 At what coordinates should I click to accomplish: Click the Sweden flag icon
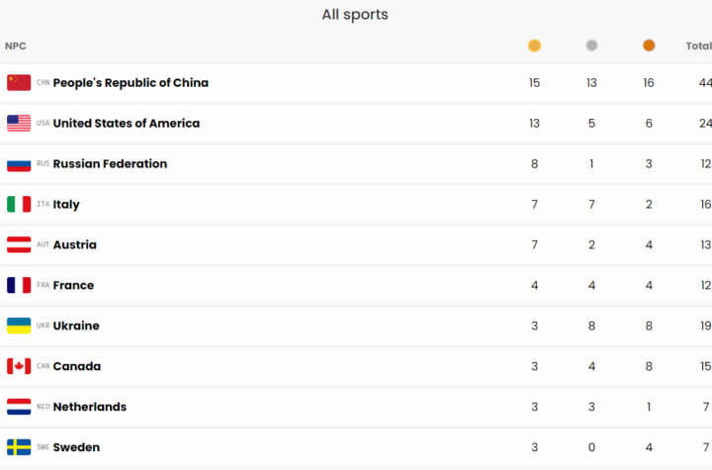(19, 448)
